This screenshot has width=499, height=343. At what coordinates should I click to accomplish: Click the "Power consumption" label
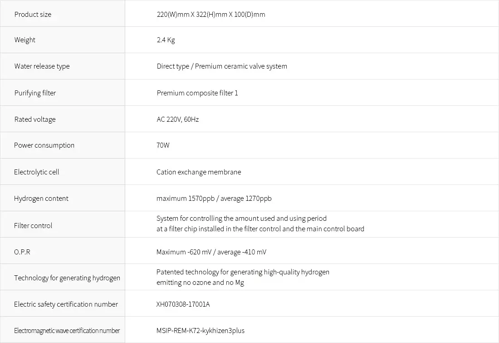tap(44, 145)
